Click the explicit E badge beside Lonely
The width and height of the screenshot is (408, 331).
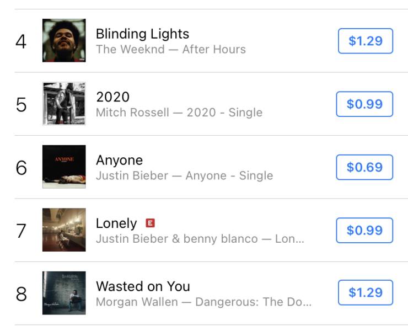[x=150, y=223]
